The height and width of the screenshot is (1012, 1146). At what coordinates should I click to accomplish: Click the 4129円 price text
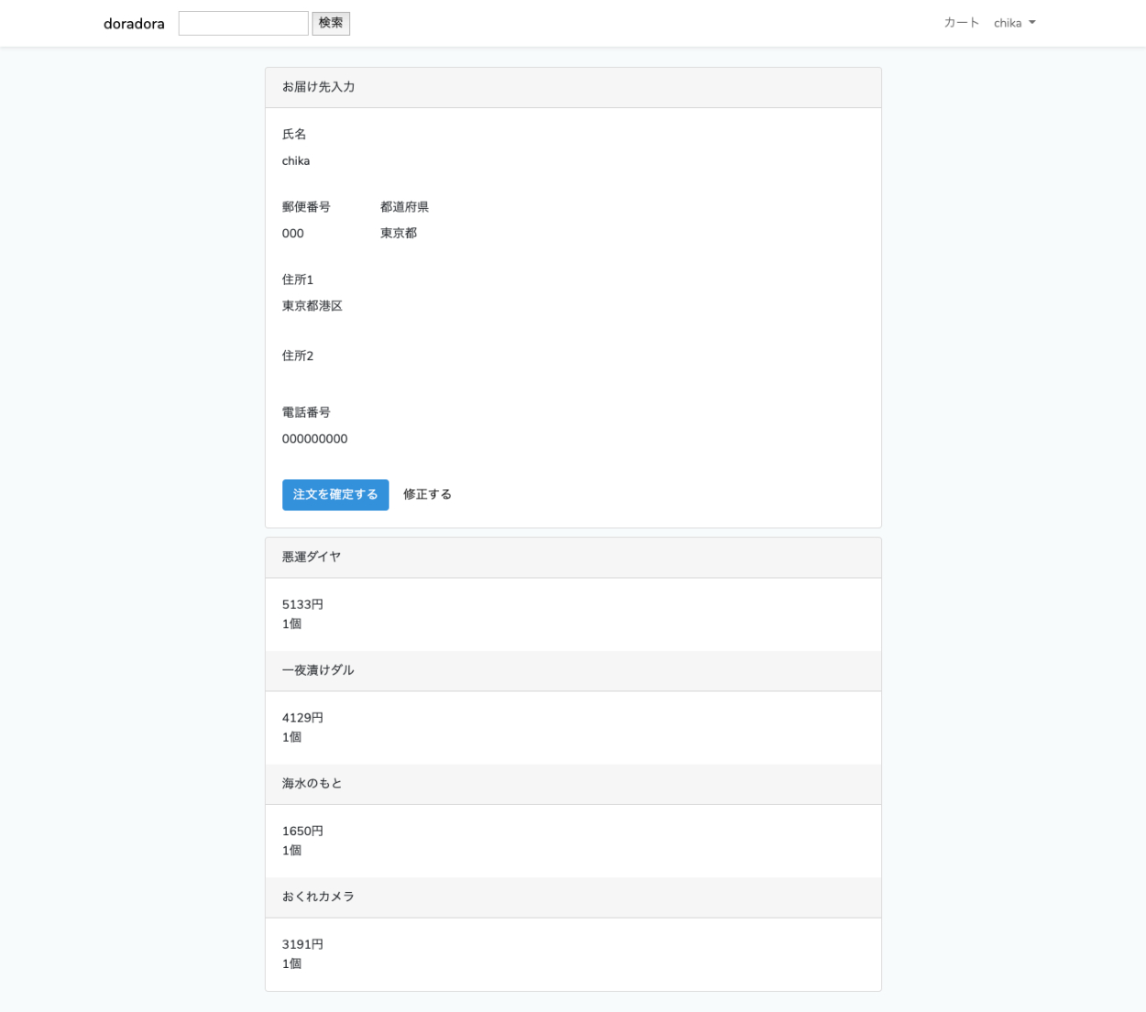pyautogui.click(x=303, y=718)
